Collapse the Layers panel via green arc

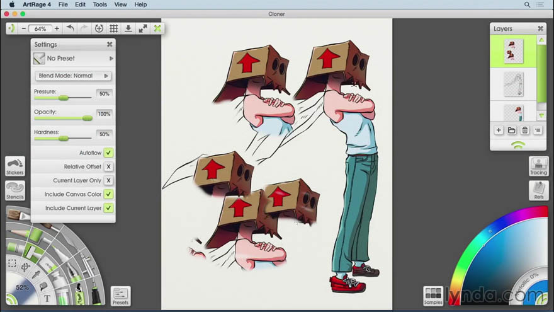(518, 145)
